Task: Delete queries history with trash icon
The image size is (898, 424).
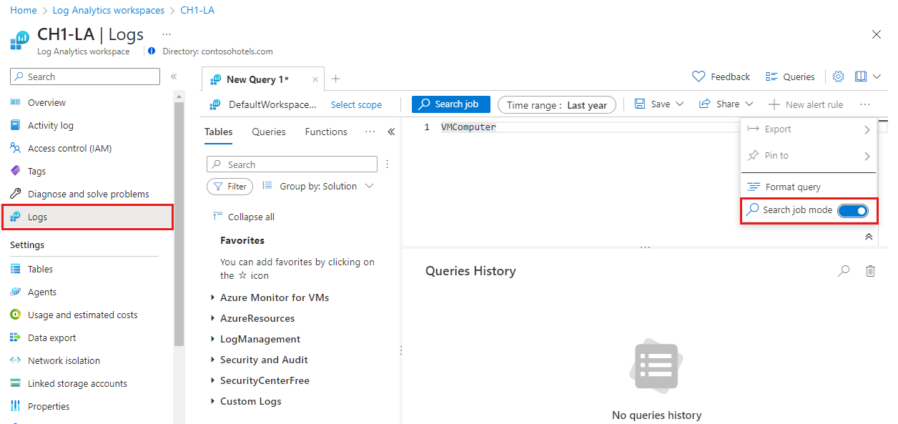Action: tap(870, 271)
